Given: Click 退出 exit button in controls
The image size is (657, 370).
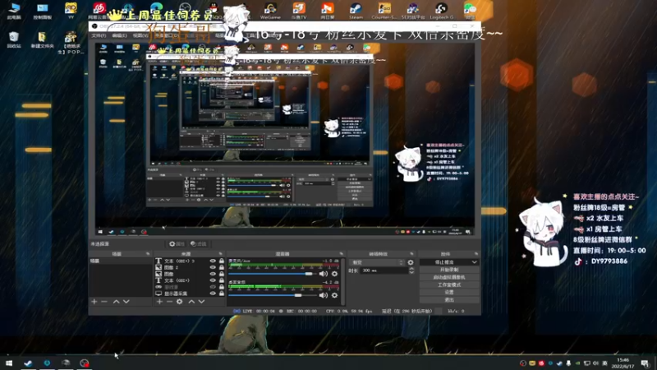Looking at the screenshot, I should pyautogui.click(x=449, y=299).
